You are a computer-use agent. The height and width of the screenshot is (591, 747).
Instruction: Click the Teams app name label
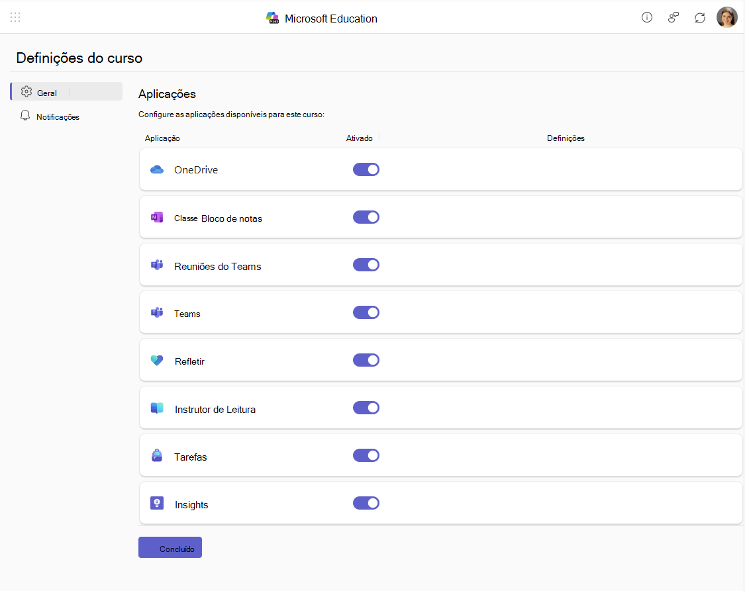(187, 314)
